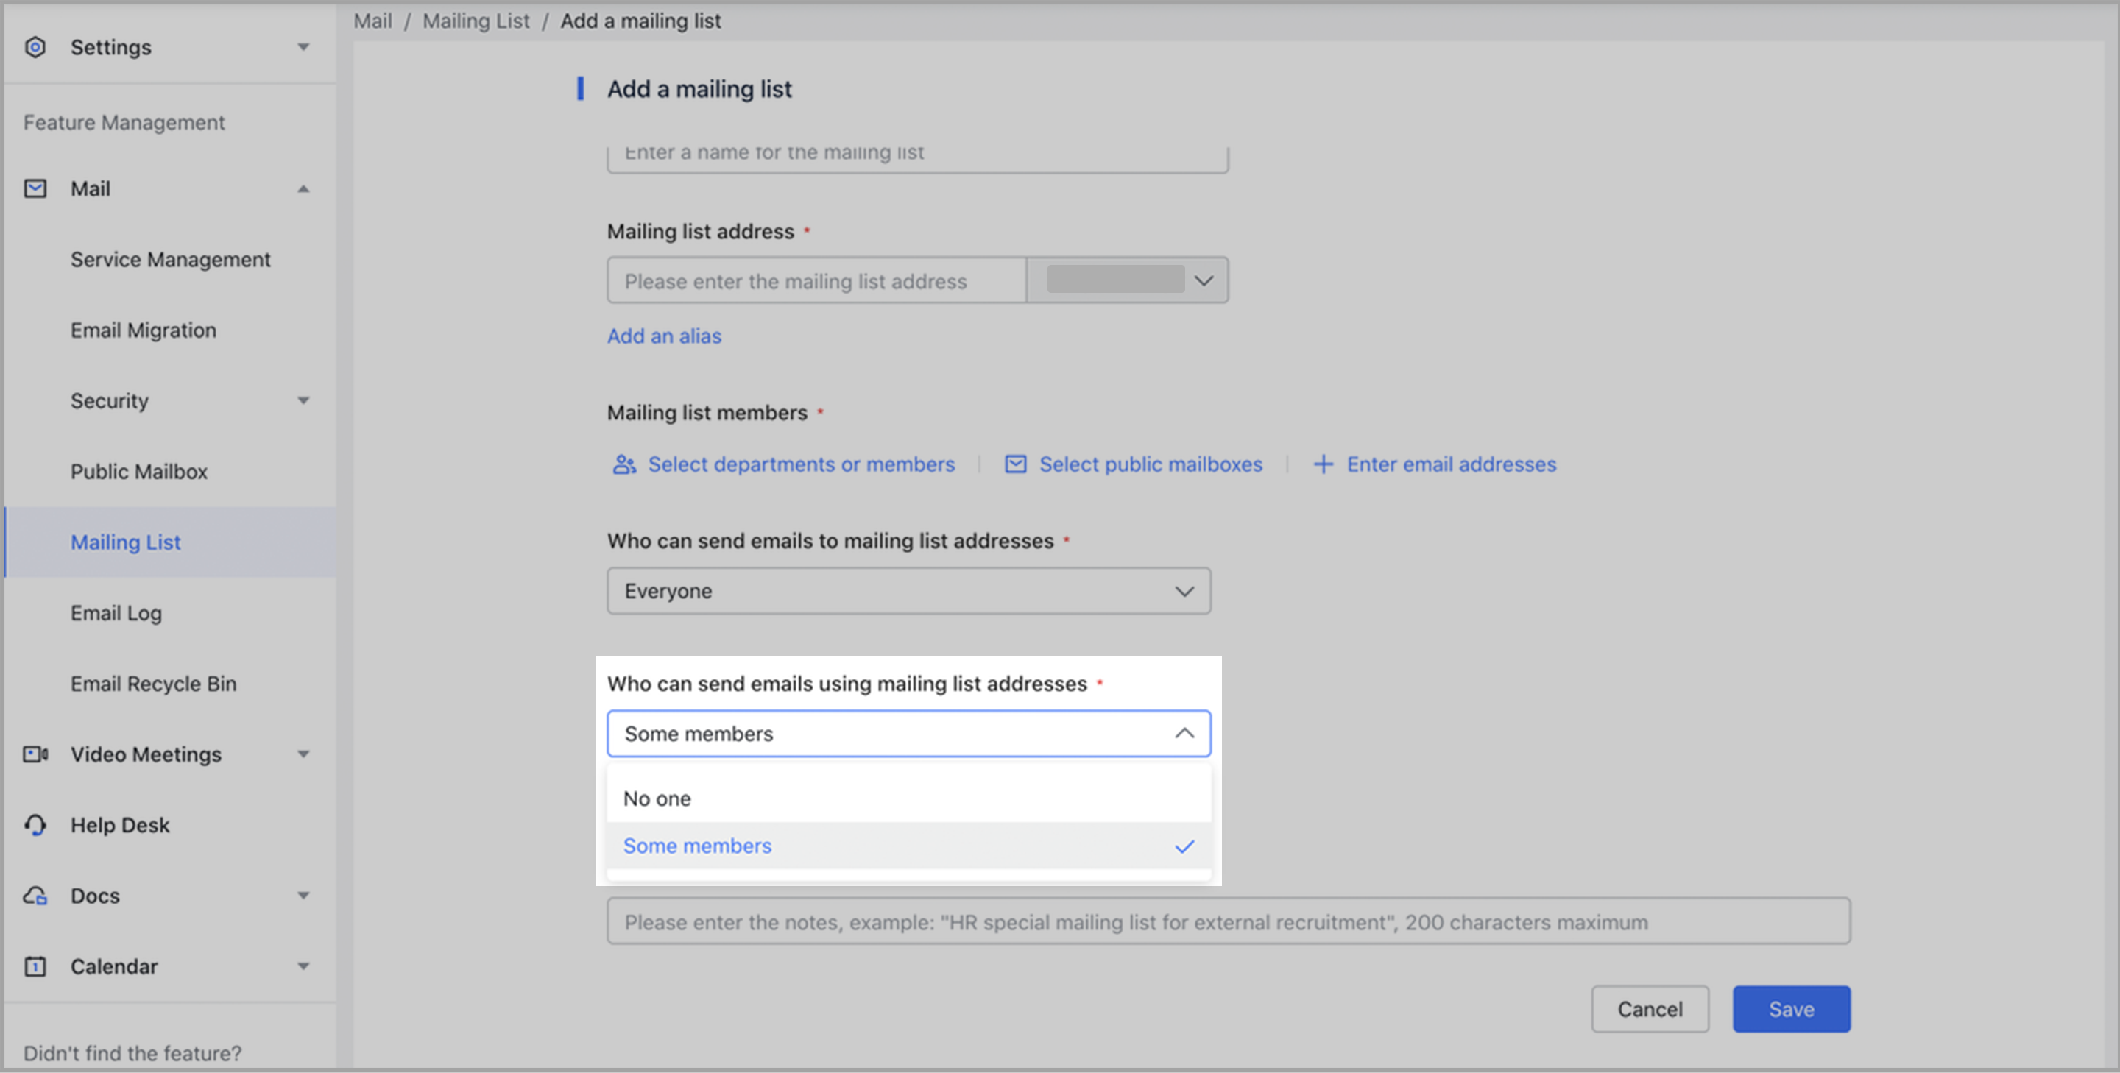Click Settings label in sidebar
This screenshot has height=1073, width=2120.
[x=111, y=47]
